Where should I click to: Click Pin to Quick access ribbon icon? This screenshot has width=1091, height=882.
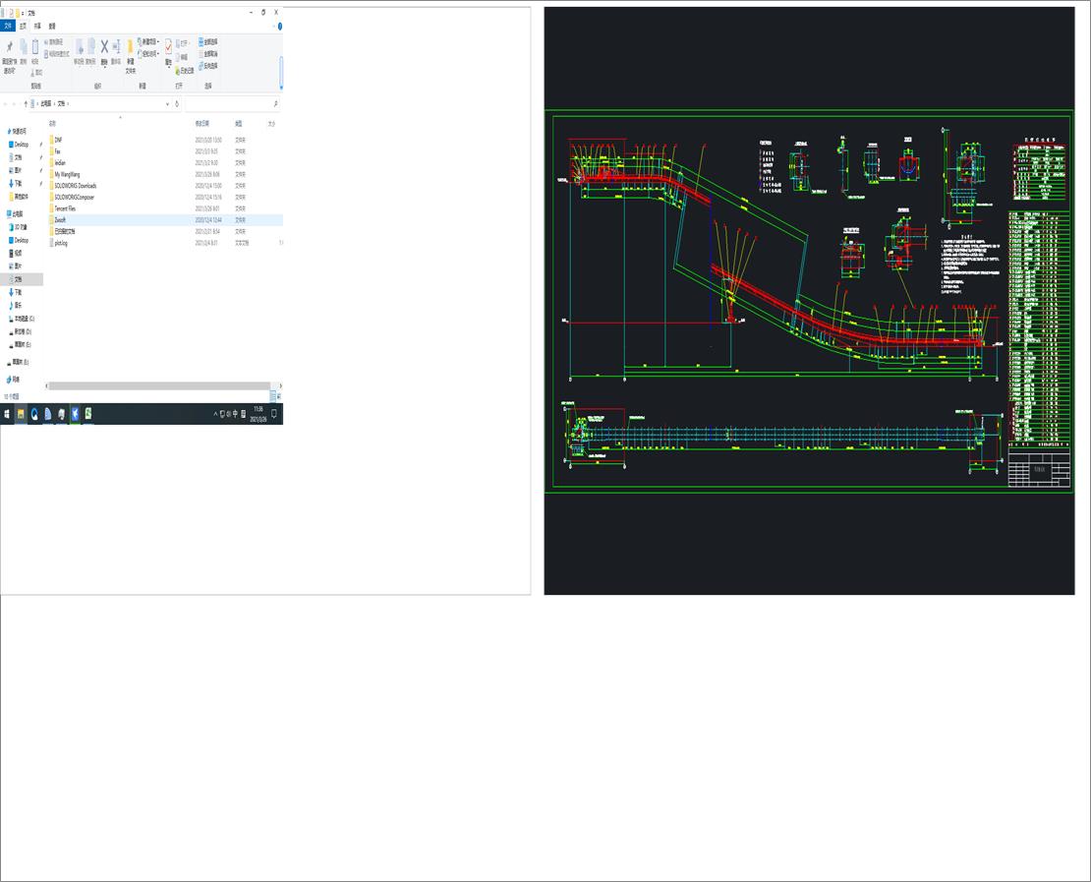pyautogui.click(x=9, y=46)
